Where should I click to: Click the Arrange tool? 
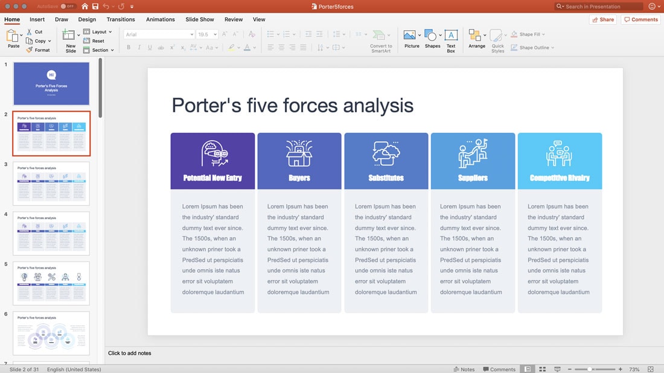[476, 39]
